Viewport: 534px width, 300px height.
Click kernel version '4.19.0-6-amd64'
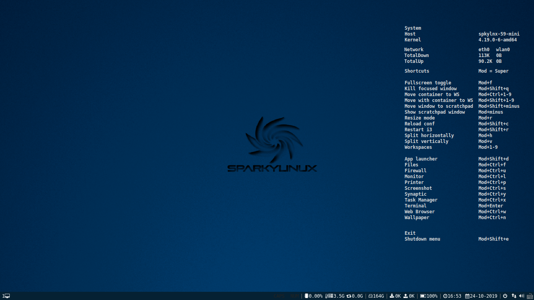pos(498,40)
